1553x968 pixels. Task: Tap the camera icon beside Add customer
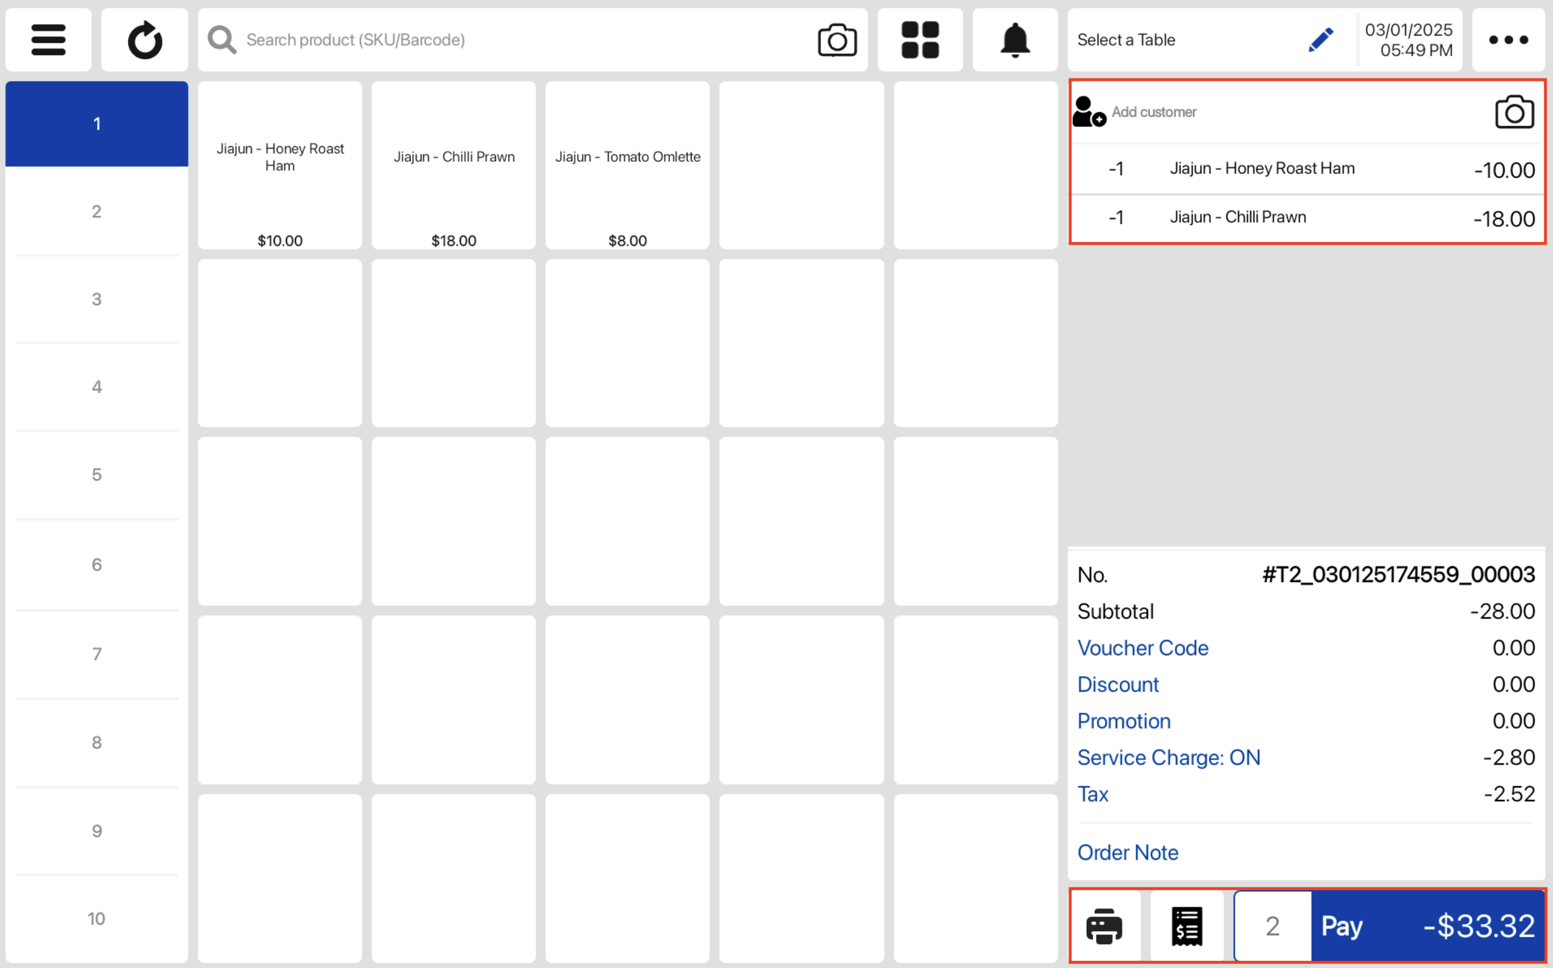(1514, 112)
